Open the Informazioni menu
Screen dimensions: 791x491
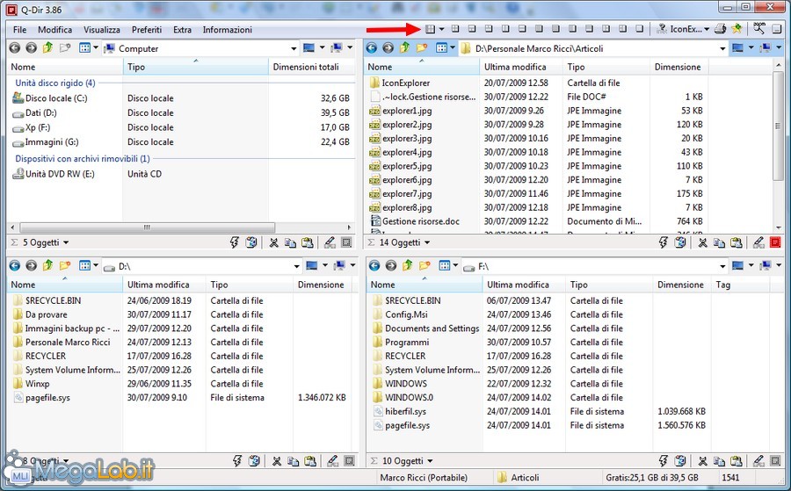coord(228,30)
